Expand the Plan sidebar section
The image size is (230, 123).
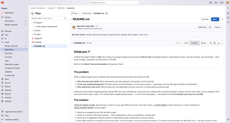(x=14, y=35)
